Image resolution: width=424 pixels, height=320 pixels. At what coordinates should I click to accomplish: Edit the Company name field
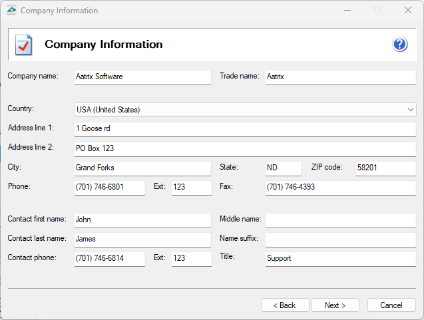pos(142,78)
